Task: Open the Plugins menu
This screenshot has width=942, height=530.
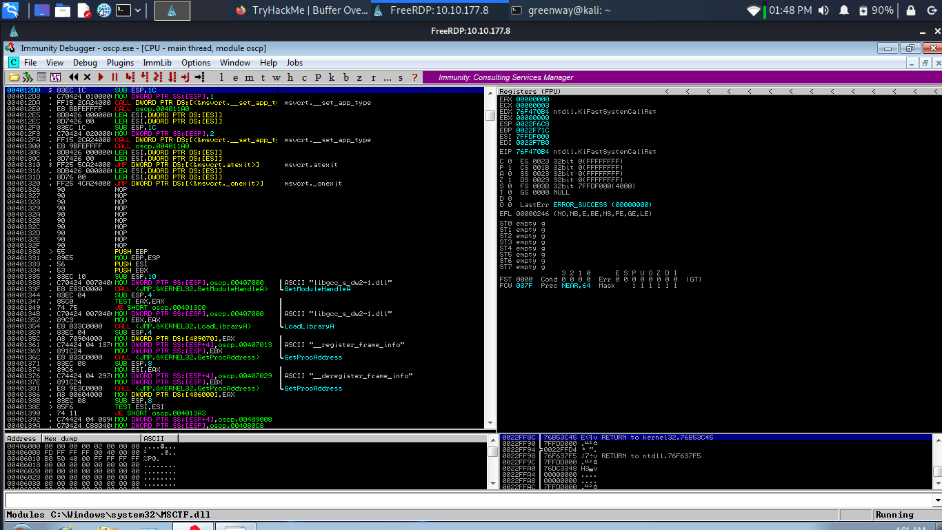Action: (x=120, y=63)
